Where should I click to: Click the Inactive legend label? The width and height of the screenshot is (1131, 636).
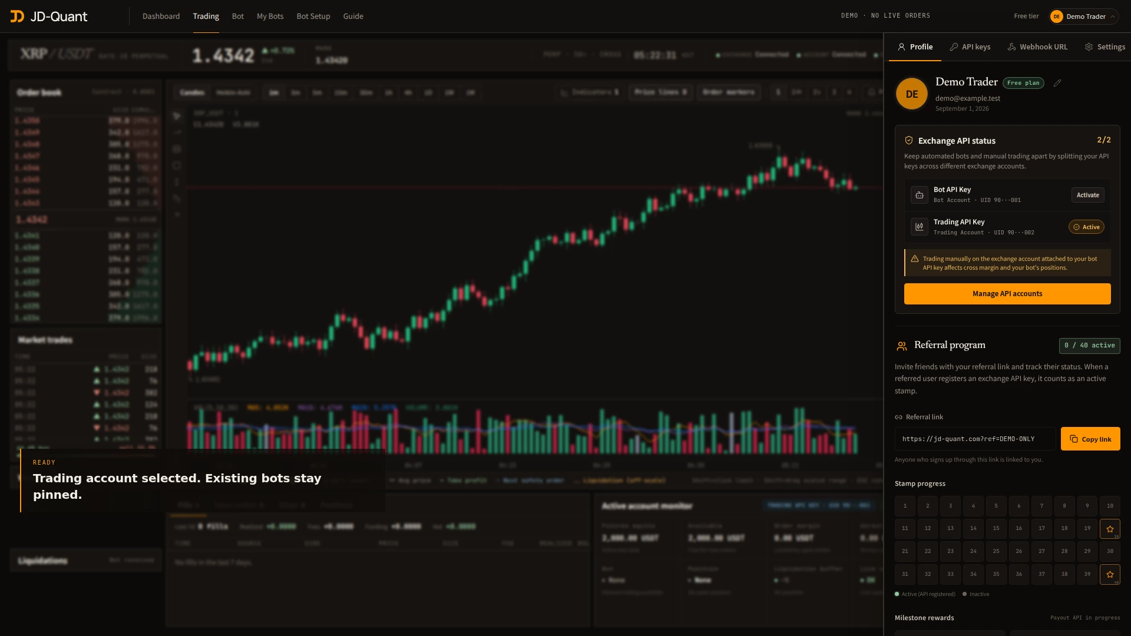[979, 594]
